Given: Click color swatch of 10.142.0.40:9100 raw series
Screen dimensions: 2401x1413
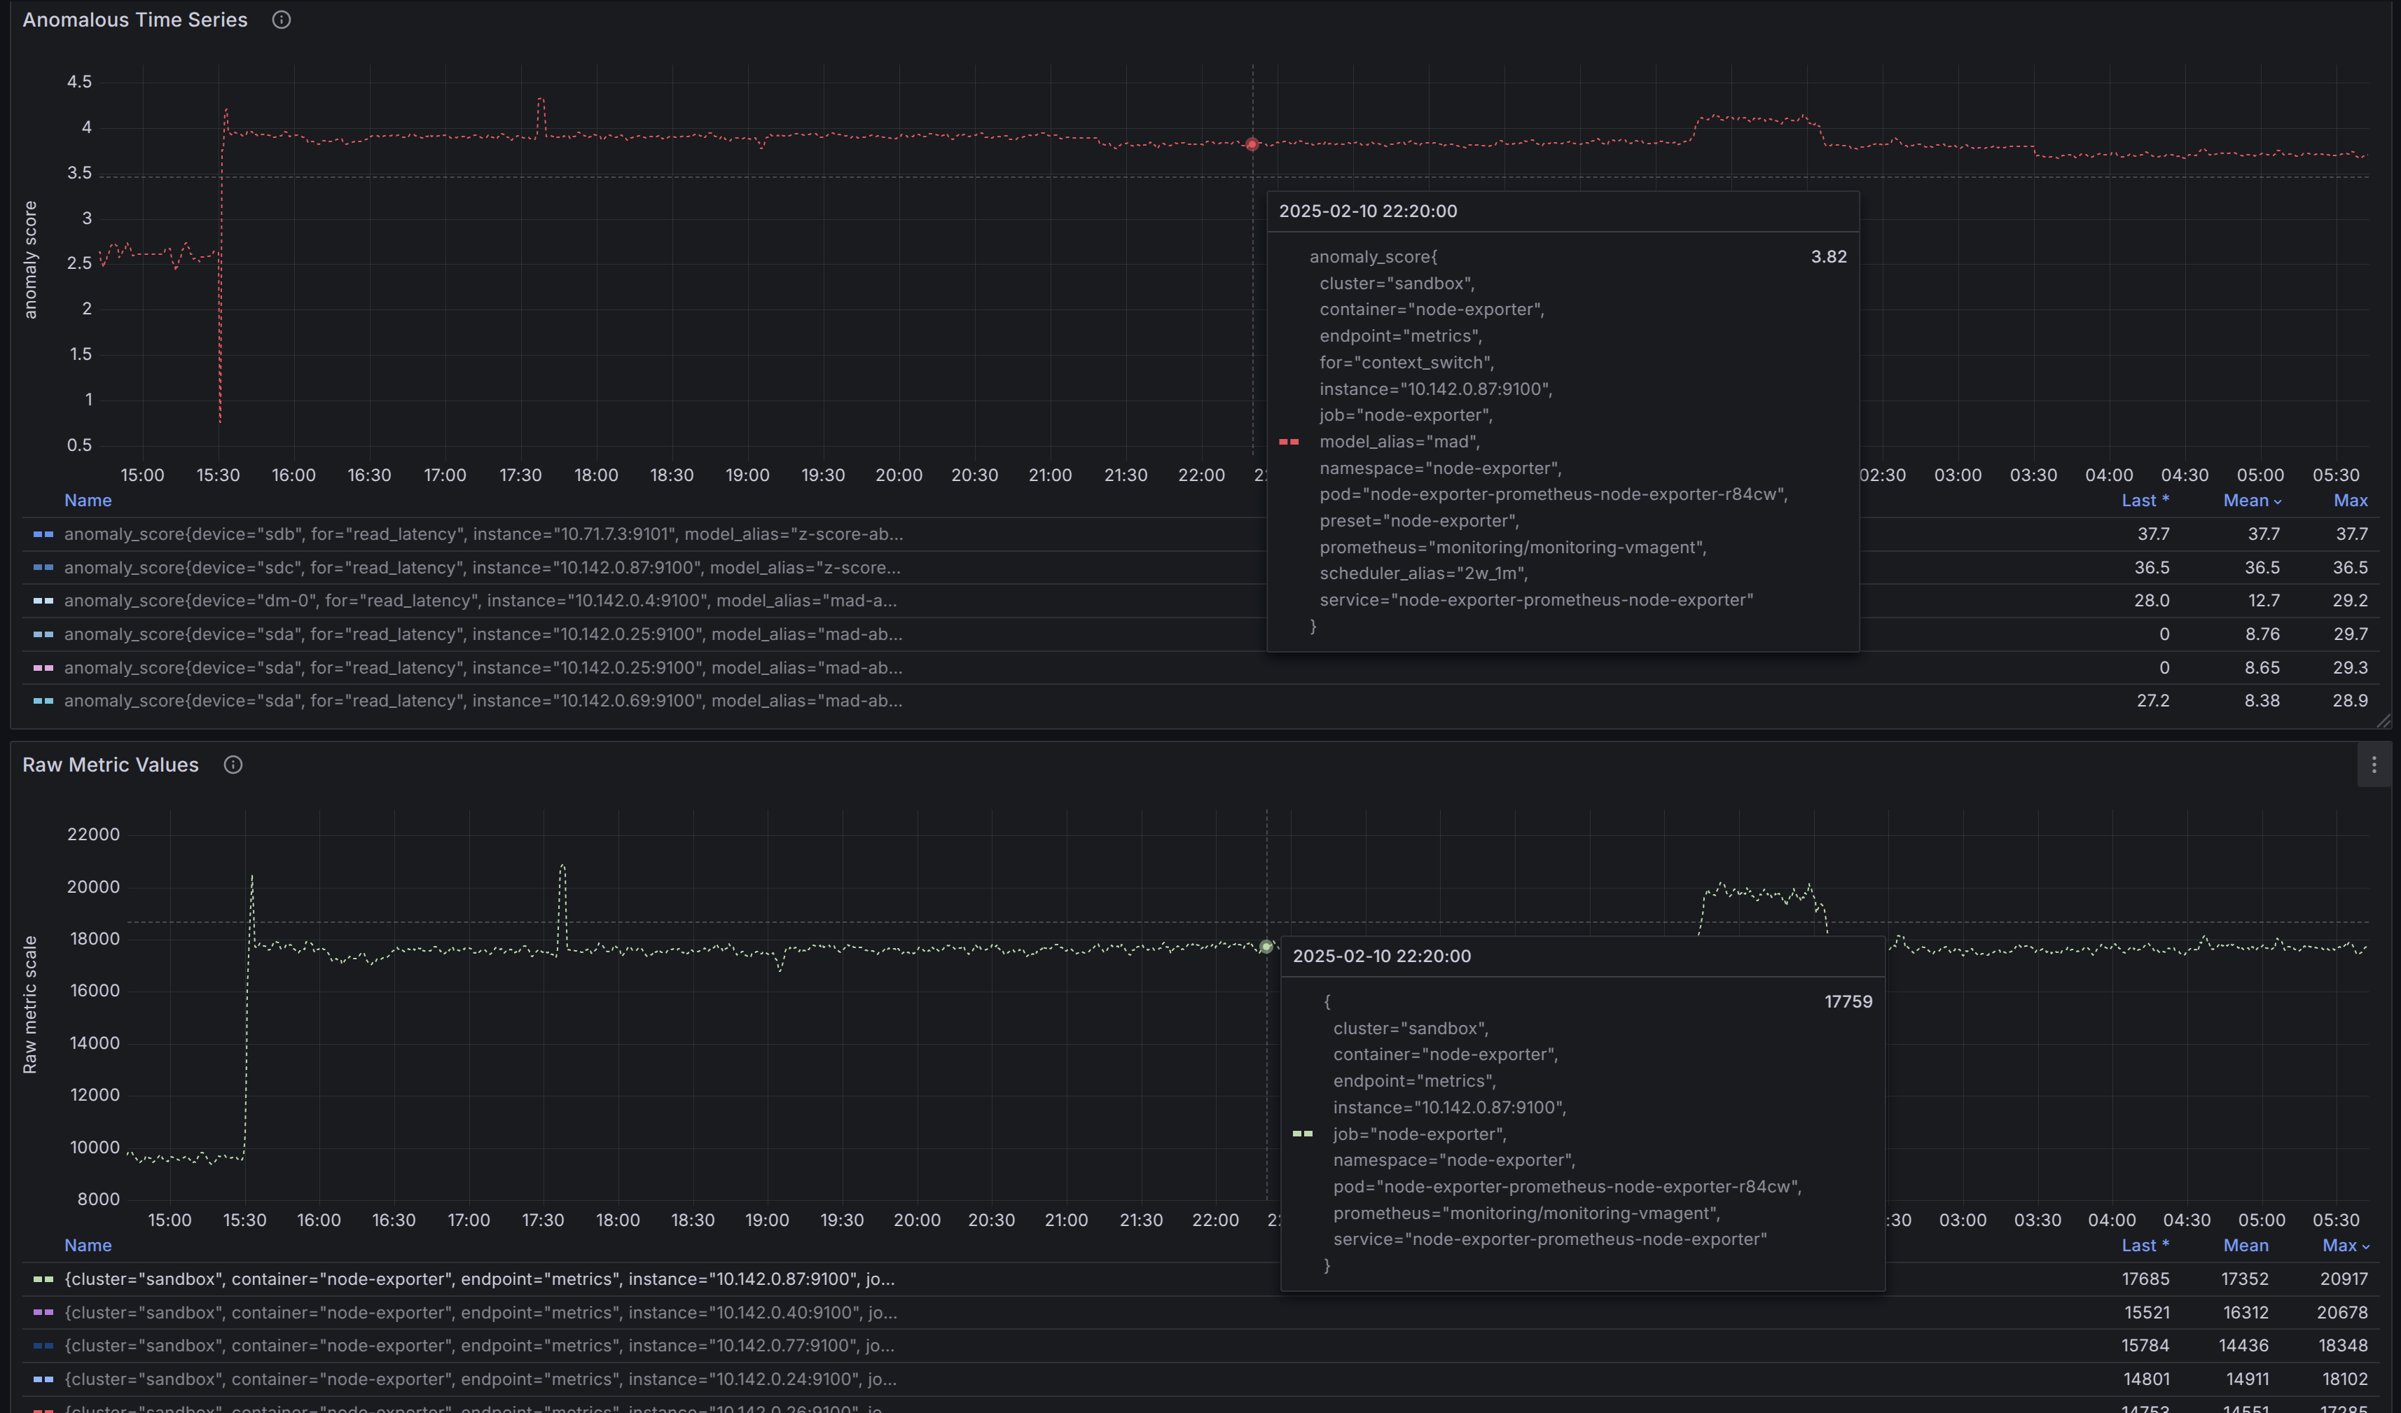Looking at the screenshot, I should point(43,1313).
